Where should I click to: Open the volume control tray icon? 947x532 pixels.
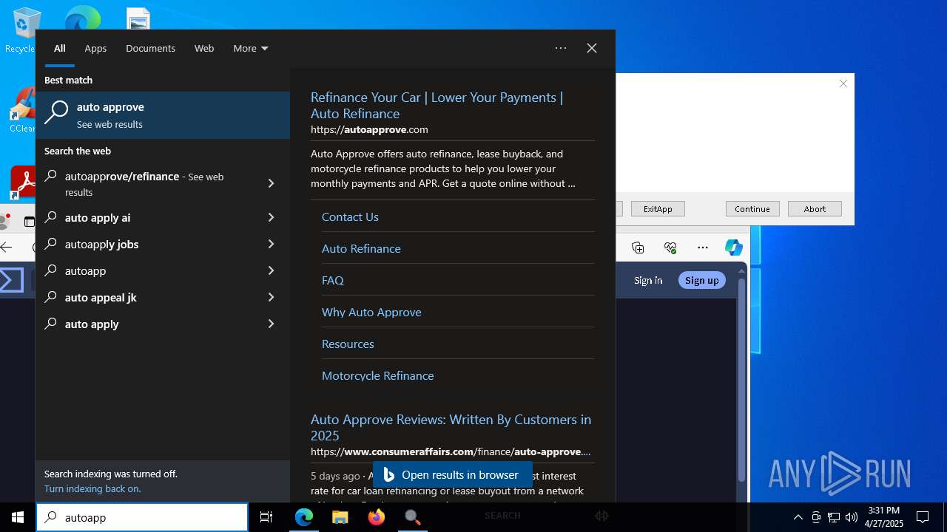coord(852,517)
